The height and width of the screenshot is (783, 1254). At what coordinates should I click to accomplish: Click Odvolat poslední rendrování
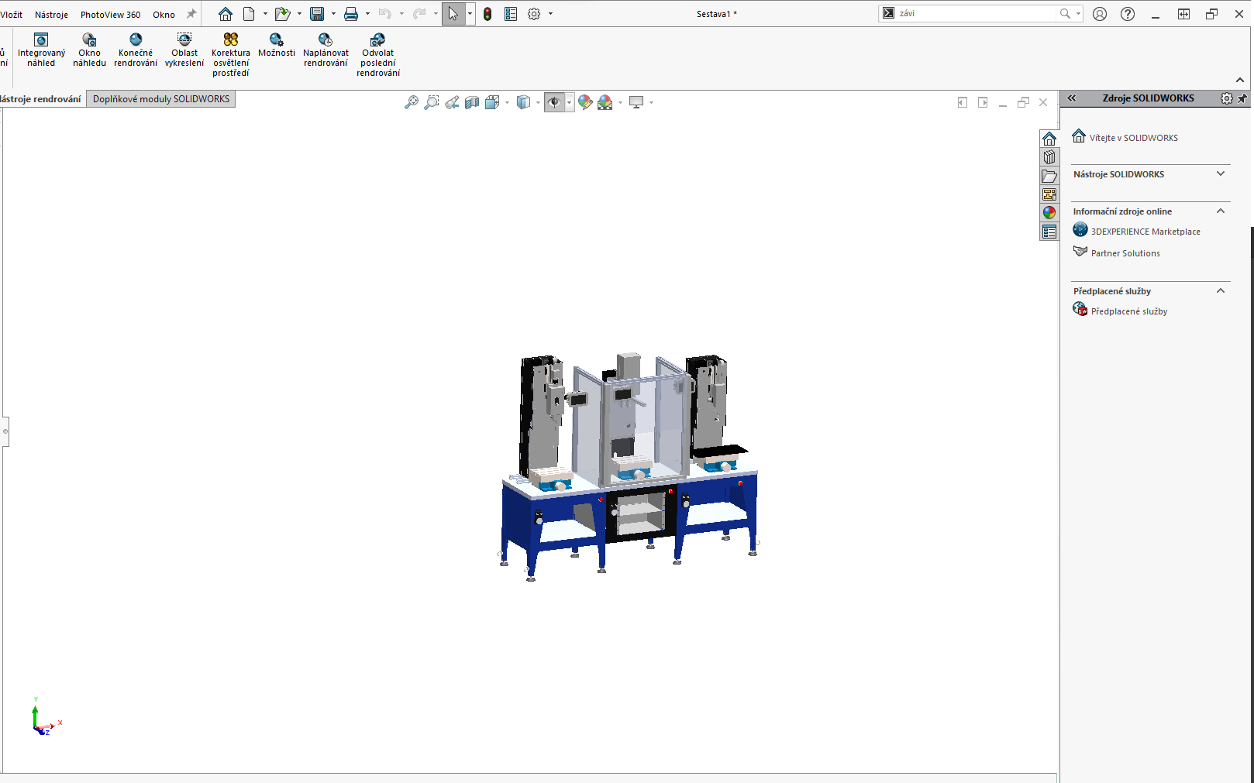[378, 55]
